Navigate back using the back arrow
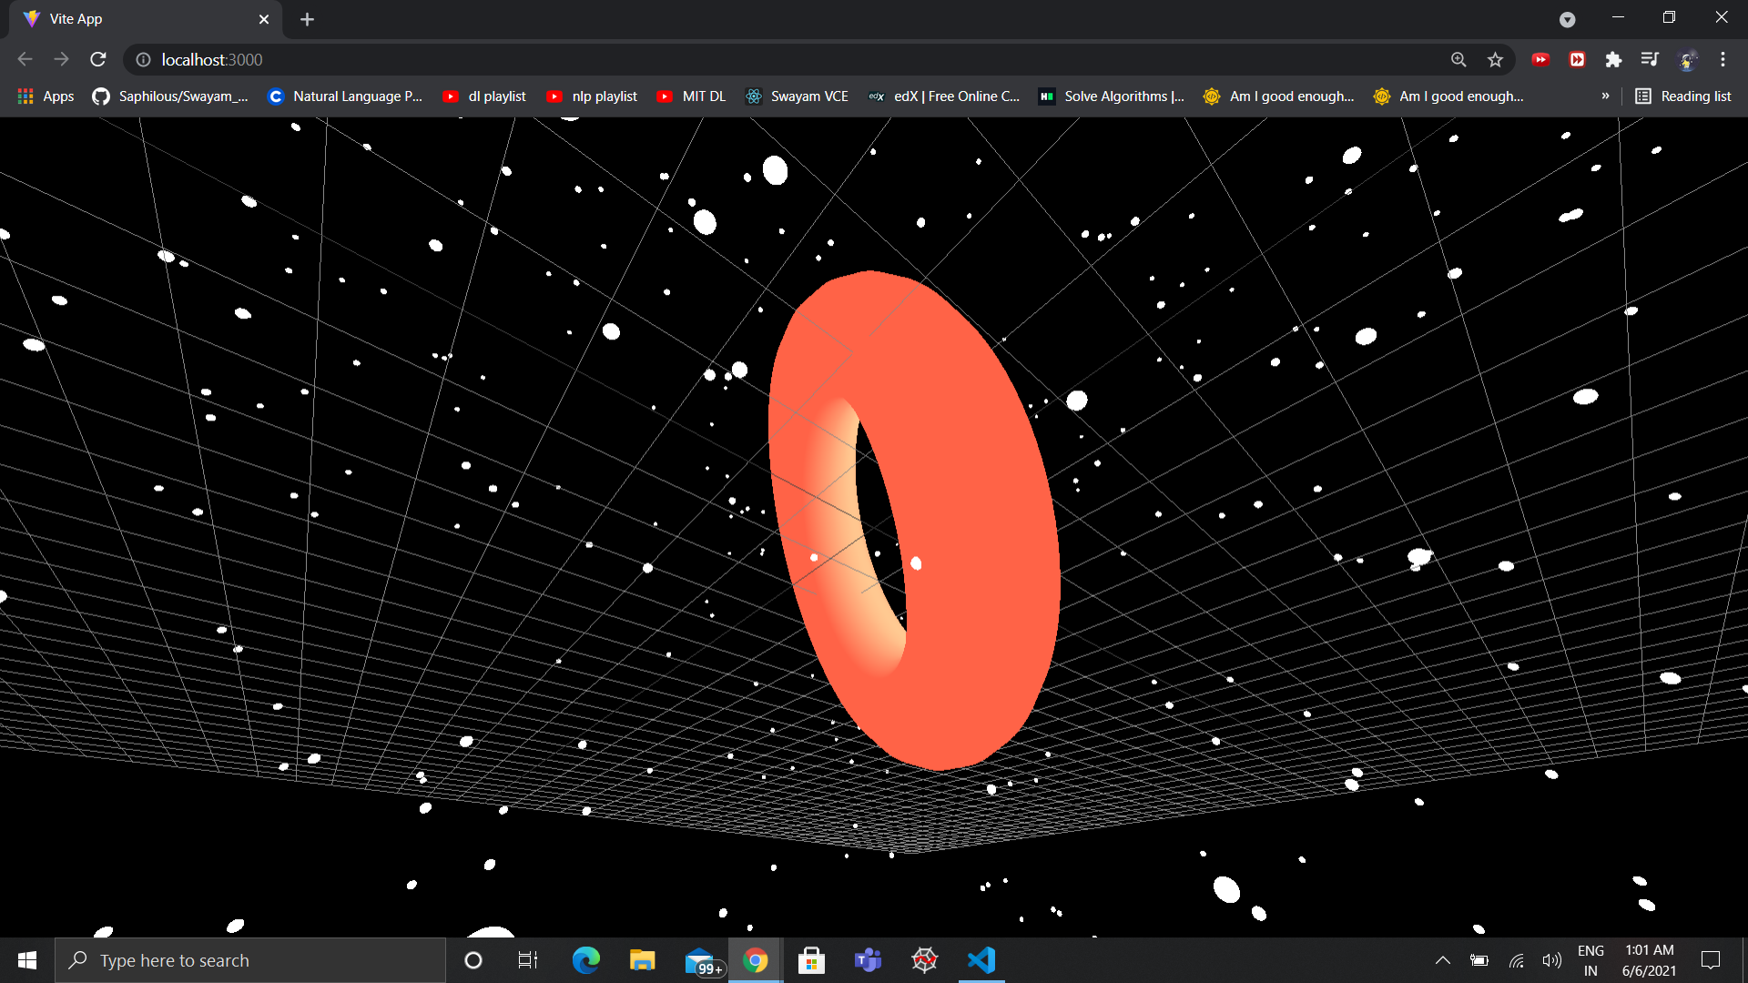 (24, 59)
